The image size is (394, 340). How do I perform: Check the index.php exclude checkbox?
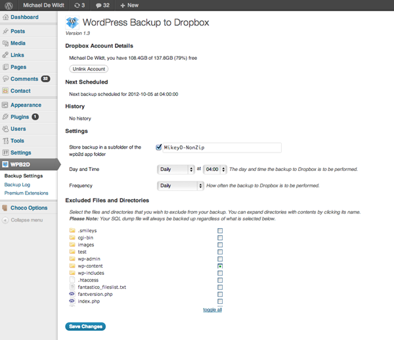pos(220,301)
